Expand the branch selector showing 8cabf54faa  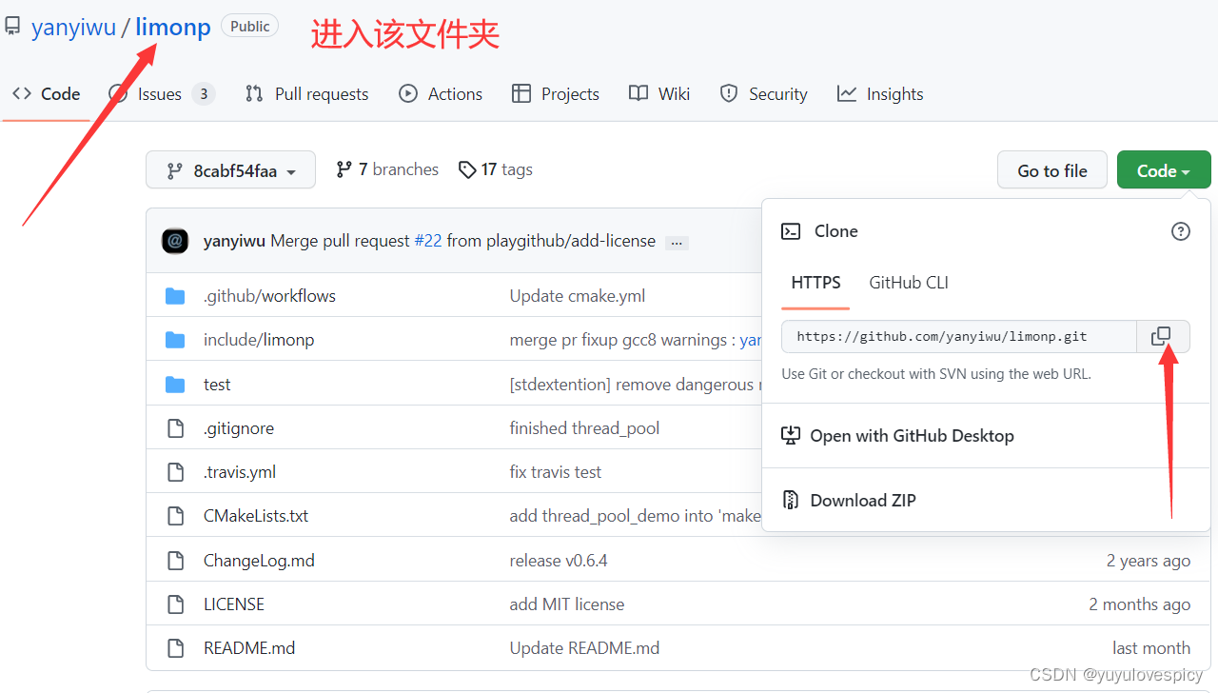(x=230, y=169)
